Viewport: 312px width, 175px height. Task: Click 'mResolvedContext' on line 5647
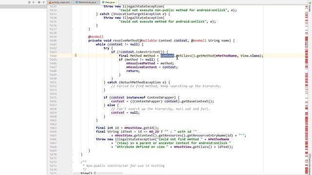[x=141, y=67]
